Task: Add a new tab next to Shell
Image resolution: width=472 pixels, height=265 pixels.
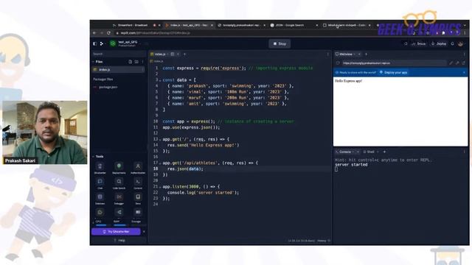Action: click(384, 152)
